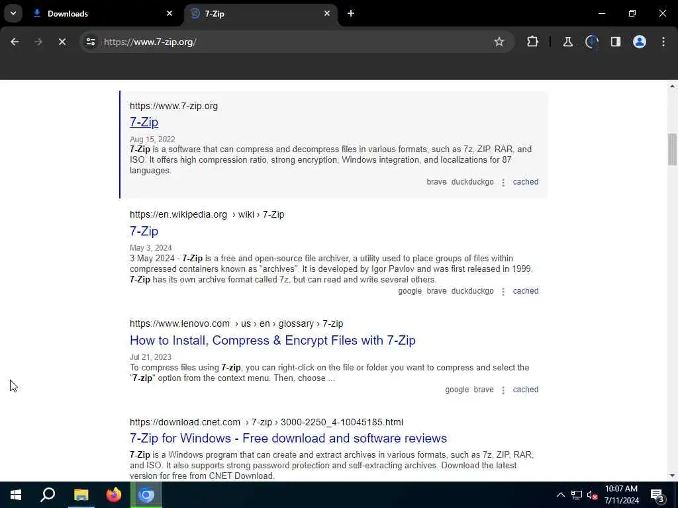
Task: Open the tab search dropdown arrow
Action: (x=13, y=13)
